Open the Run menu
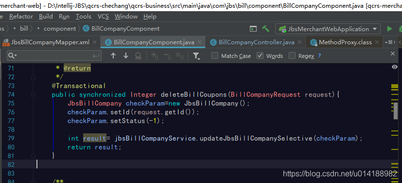The image size is (402, 183). (x=64, y=17)
